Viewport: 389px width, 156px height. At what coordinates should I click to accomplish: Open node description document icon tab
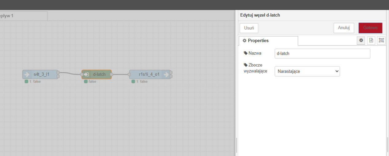point(371,40)
